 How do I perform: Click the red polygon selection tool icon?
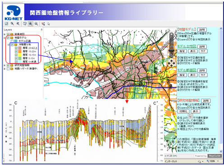pos(43,23)
